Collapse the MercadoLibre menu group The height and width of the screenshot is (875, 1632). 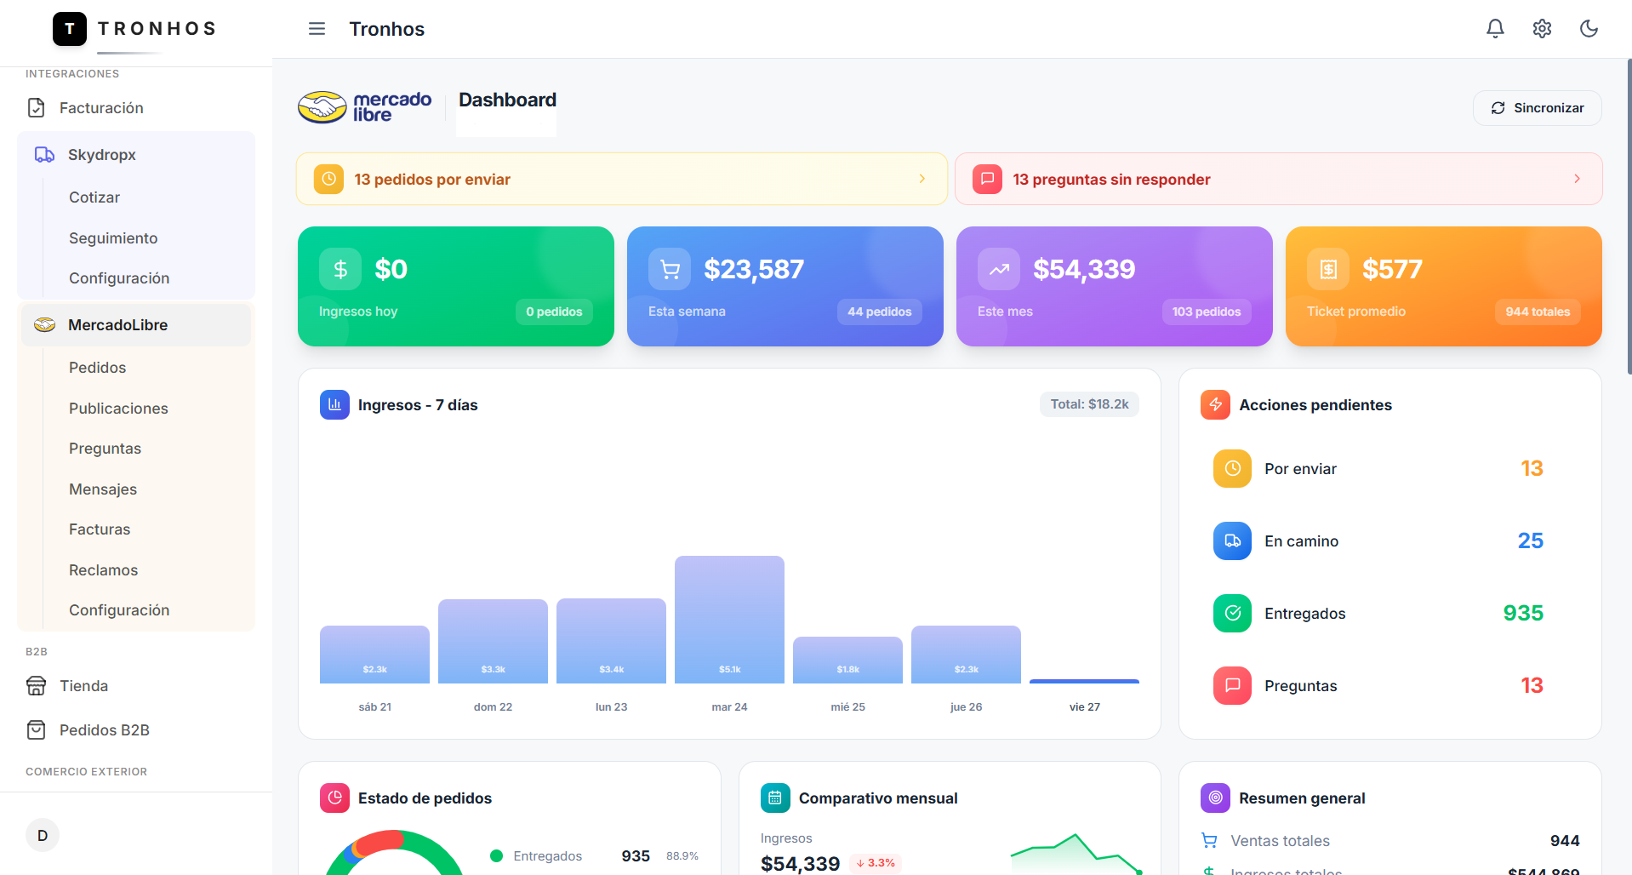[136, 325]
